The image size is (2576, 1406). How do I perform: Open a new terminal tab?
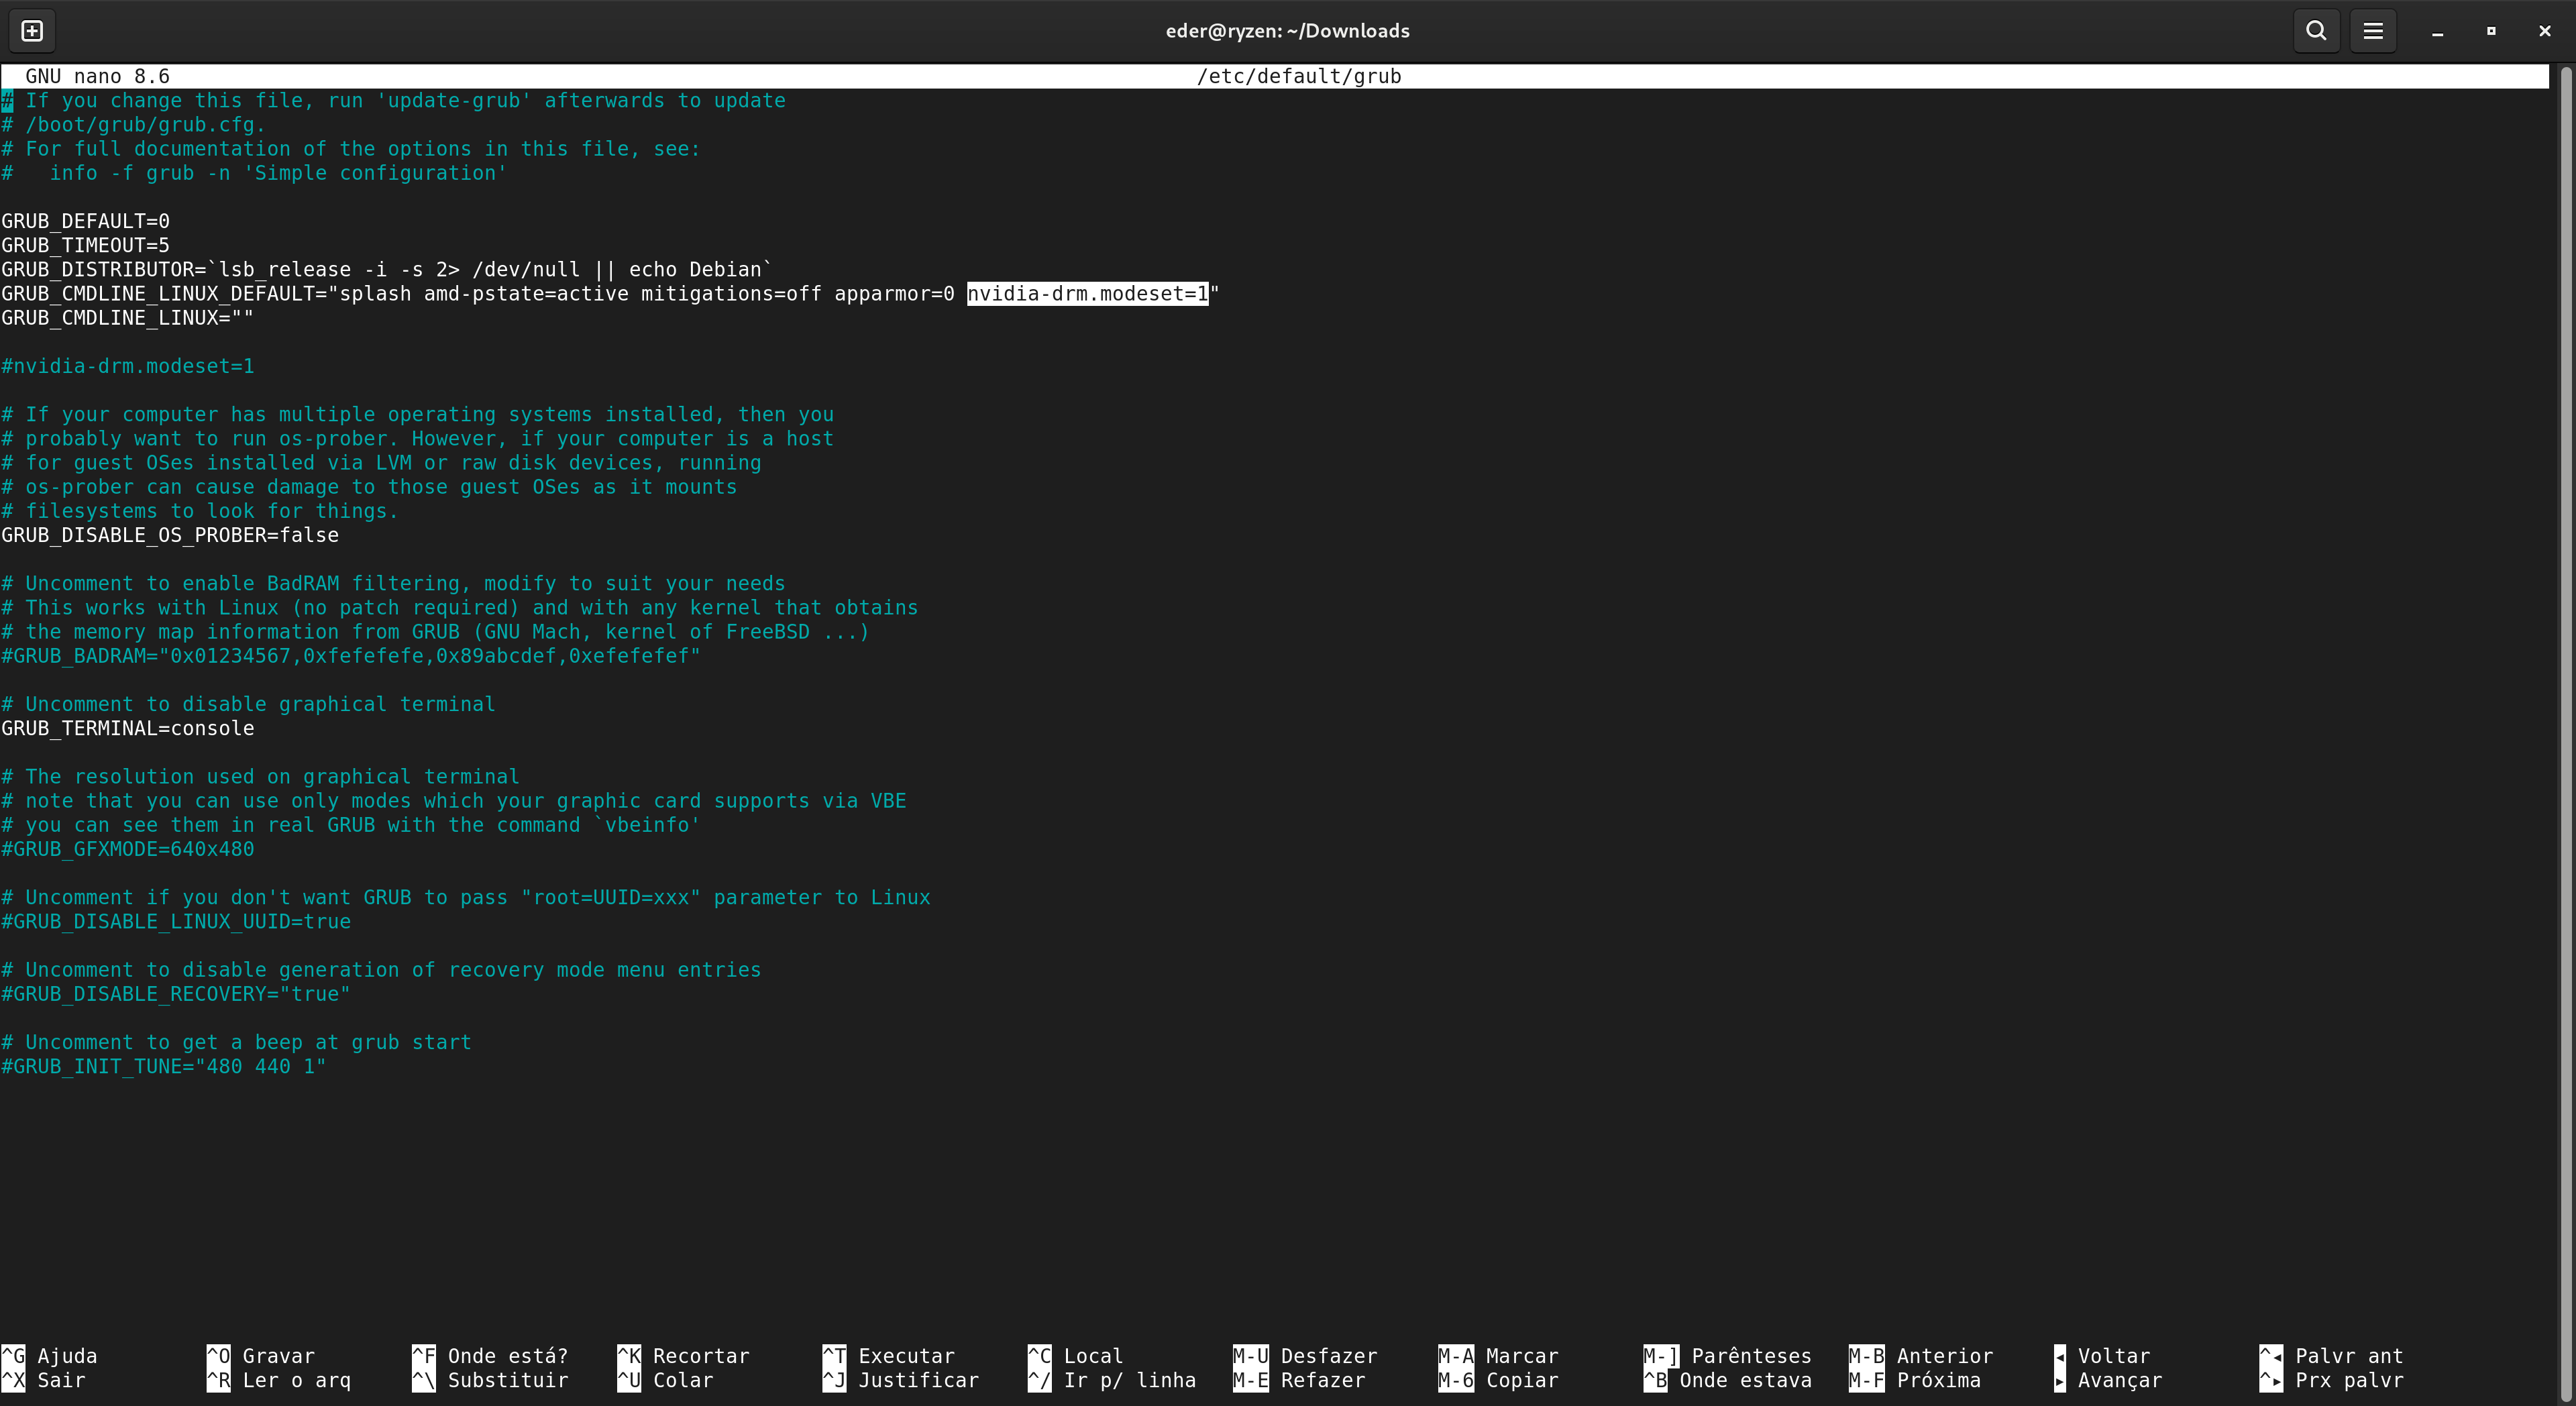point(32,31)
